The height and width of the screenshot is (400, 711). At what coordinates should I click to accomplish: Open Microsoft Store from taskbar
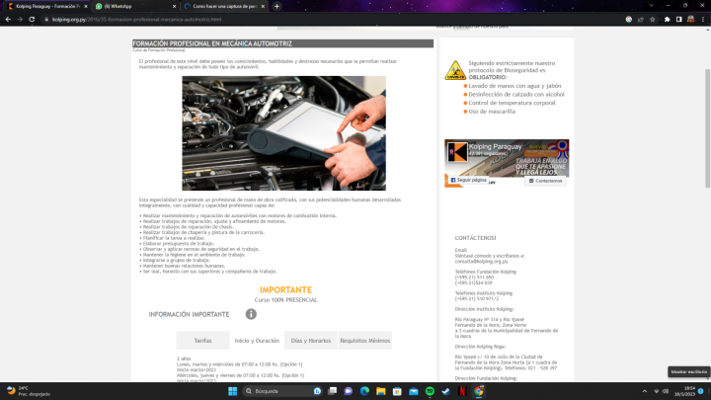click(x=397, y=391)
